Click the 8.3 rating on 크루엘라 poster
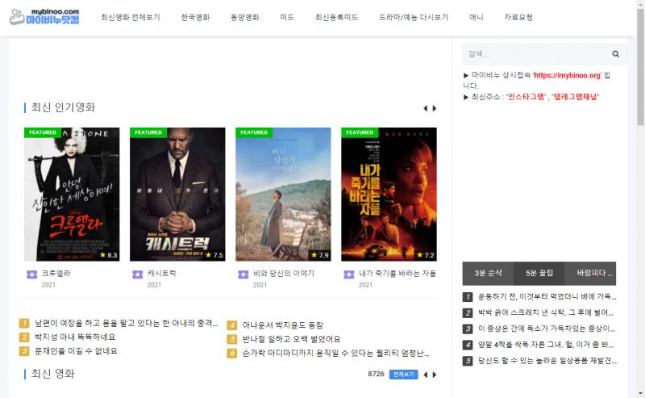The image size is (645, 398). 109,255
